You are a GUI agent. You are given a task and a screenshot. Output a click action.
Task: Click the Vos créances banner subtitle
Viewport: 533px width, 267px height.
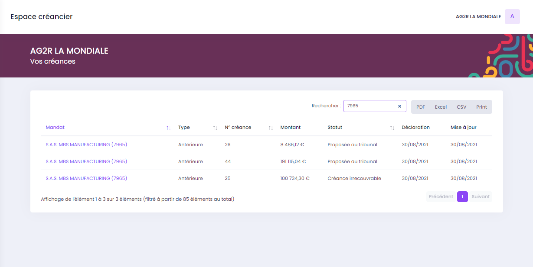click(53, 61)
